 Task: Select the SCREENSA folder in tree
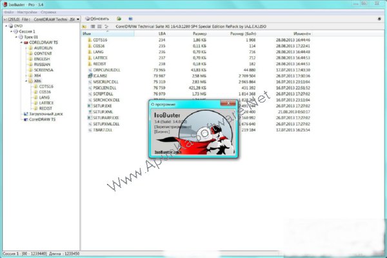(43, 70)
